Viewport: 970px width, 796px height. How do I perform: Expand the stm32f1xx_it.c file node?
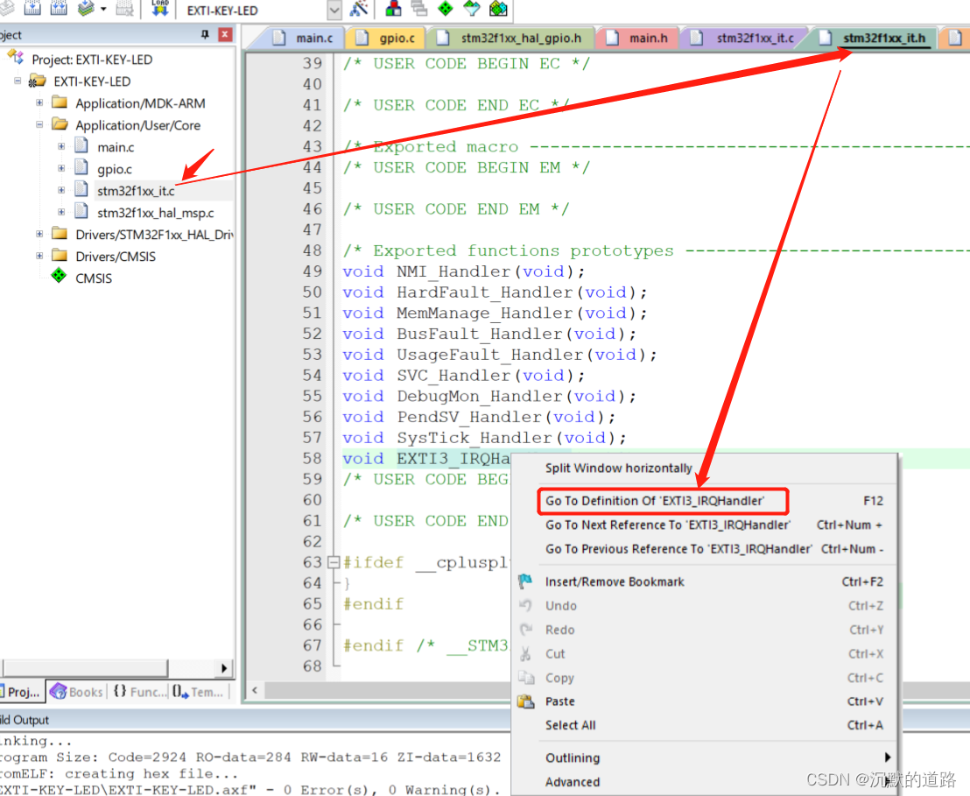(x=61, y=191)
